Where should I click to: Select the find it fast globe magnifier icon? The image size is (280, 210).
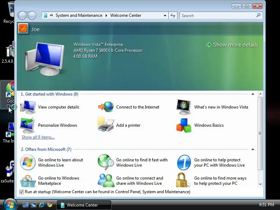pos(106,162)
